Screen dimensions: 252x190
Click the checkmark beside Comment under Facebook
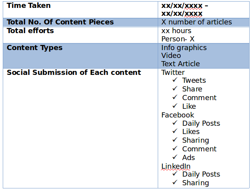(x=175, y=149)
